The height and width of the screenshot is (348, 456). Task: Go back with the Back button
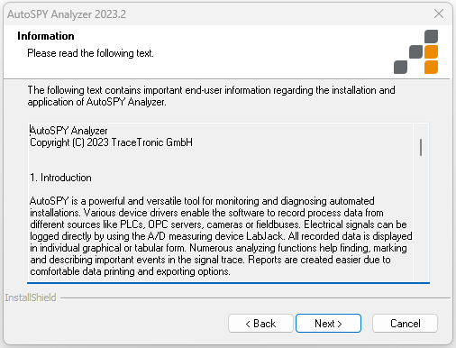pos(260,324)
